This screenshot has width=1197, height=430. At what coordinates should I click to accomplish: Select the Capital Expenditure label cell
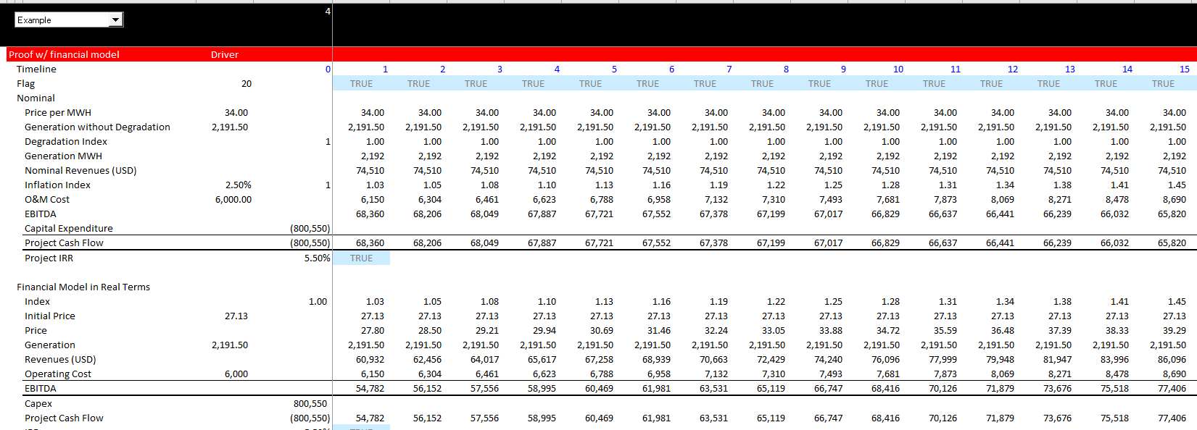69,229
